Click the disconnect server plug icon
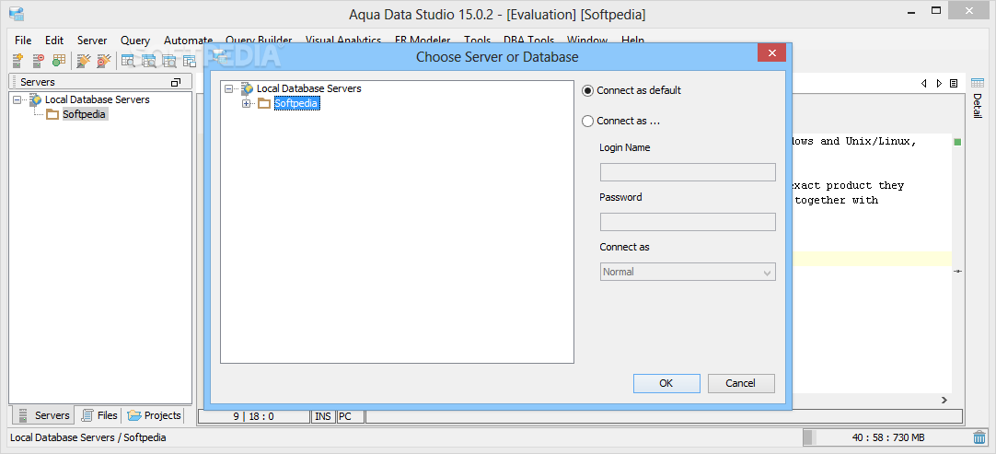Image resolution: width=996 pixels, height=454 pixels. [103, 61]
